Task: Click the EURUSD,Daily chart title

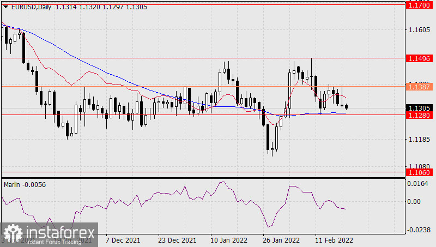Action: click(x=27, y=5)
